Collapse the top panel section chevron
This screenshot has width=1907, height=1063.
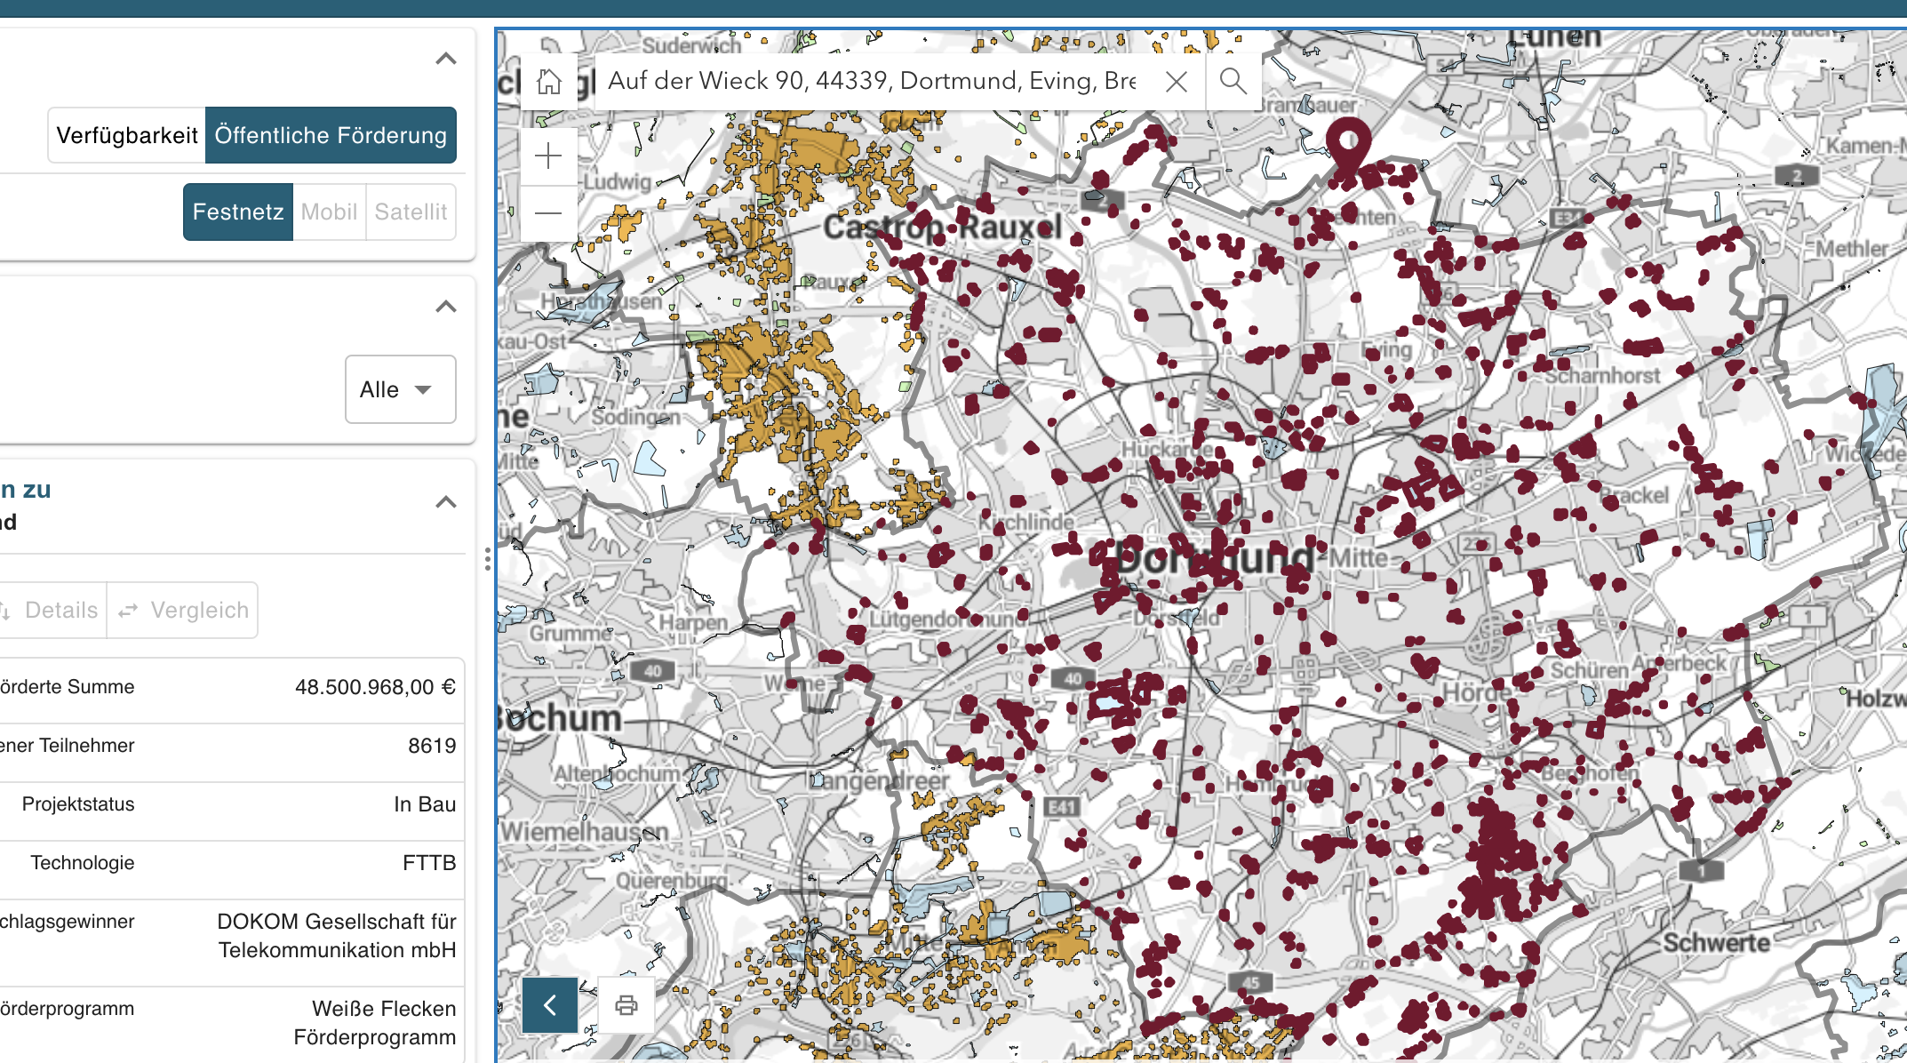pyautogui.click(x=446, y=60)
